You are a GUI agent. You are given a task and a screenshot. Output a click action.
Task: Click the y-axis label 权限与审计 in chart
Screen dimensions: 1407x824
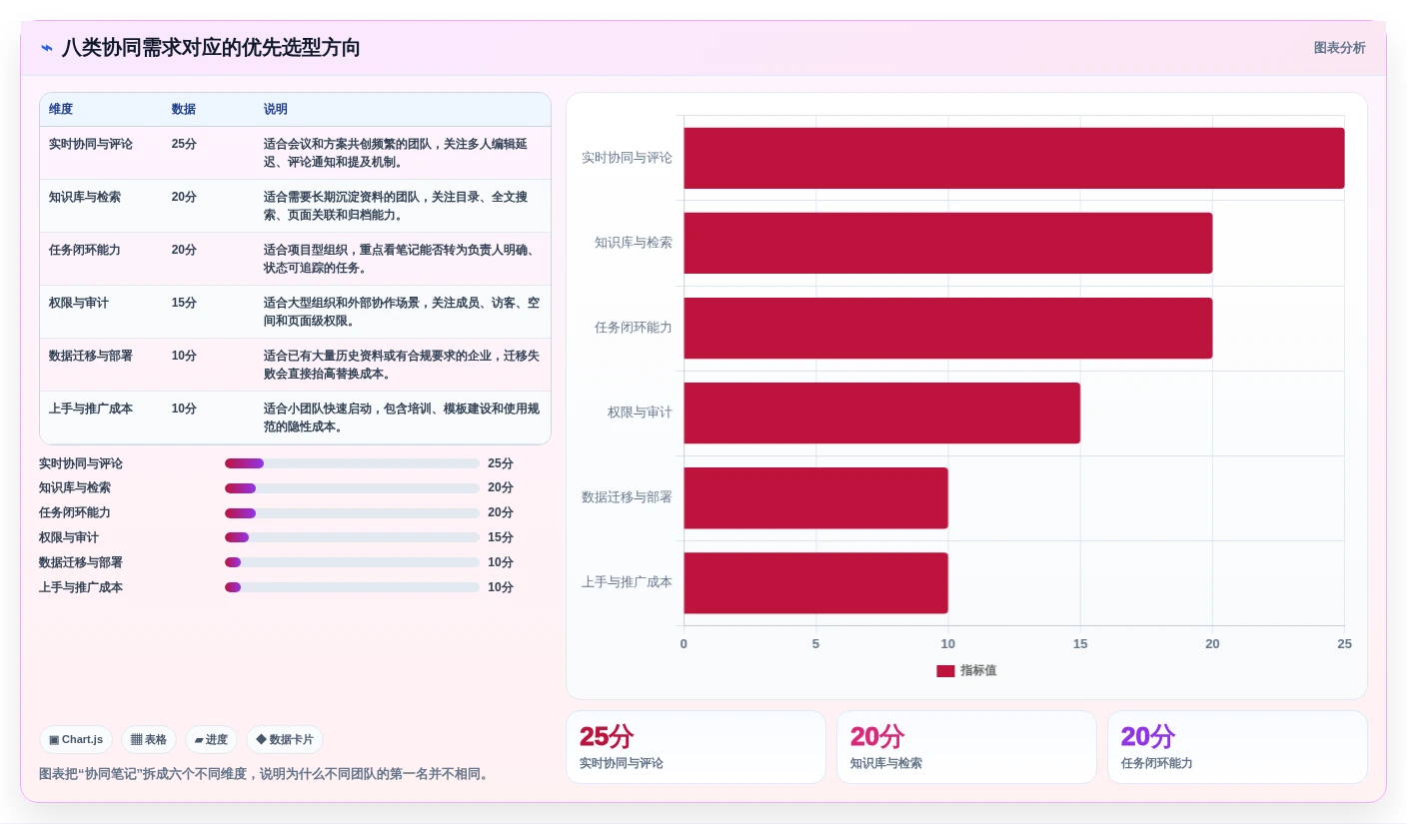click(x=640, y=412)
